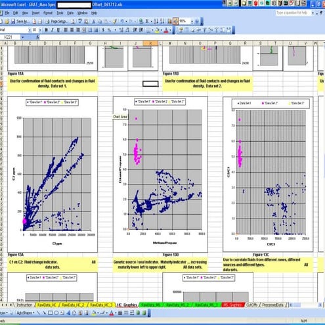Open the Insert menu

[x=35, y=13]
